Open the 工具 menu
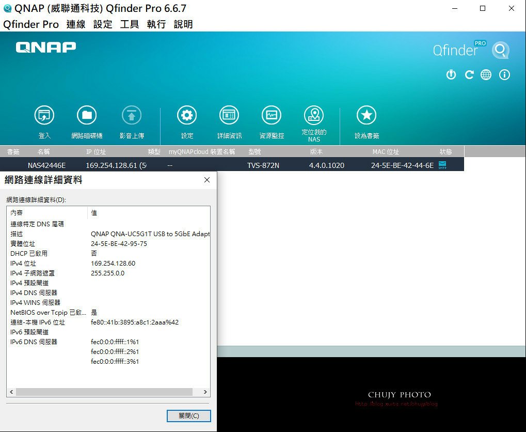The height and width of the screenshot is (432, 526). [130, 24]
